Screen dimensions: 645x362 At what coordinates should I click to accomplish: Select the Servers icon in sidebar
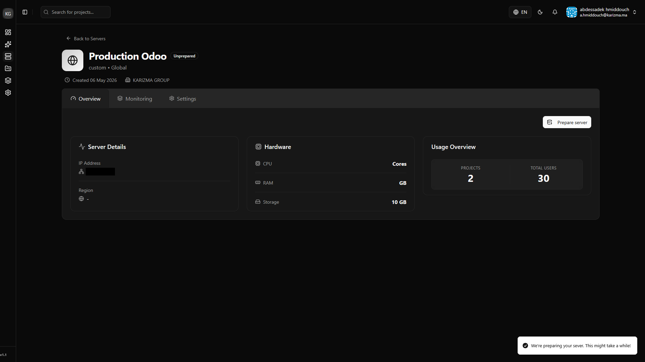(8, 56)
